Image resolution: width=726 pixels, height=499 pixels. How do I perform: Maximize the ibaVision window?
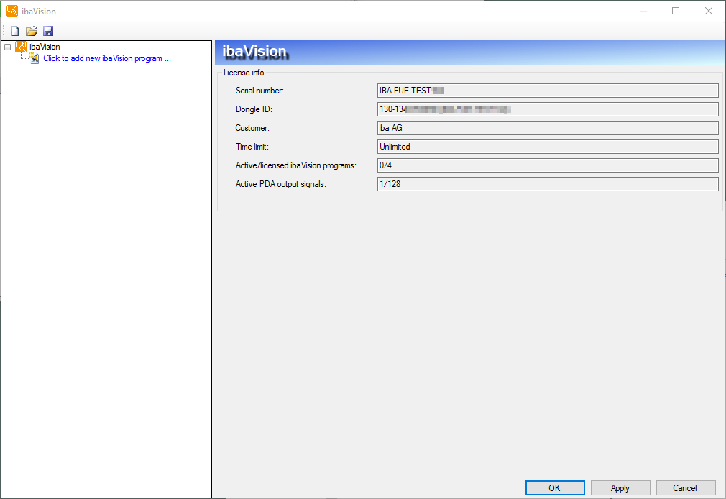pos(676,11)
